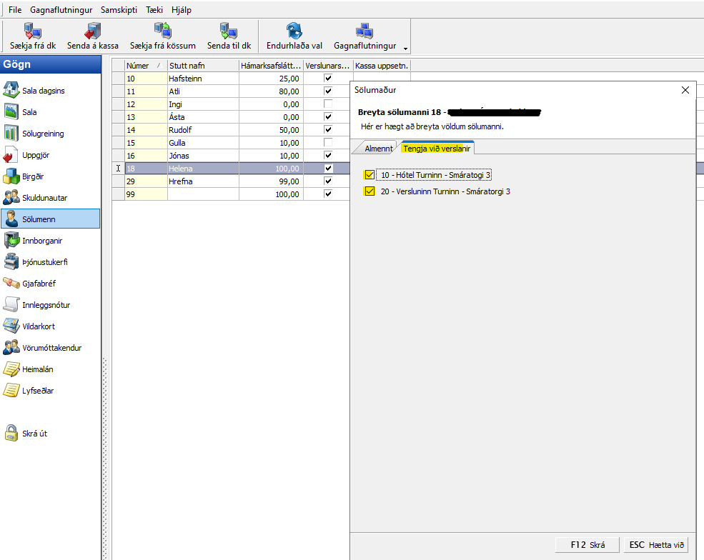This screenshot has height=560, width=704.
Task: Click the ESC Hætta við button
Action: [x=656, y=544]
